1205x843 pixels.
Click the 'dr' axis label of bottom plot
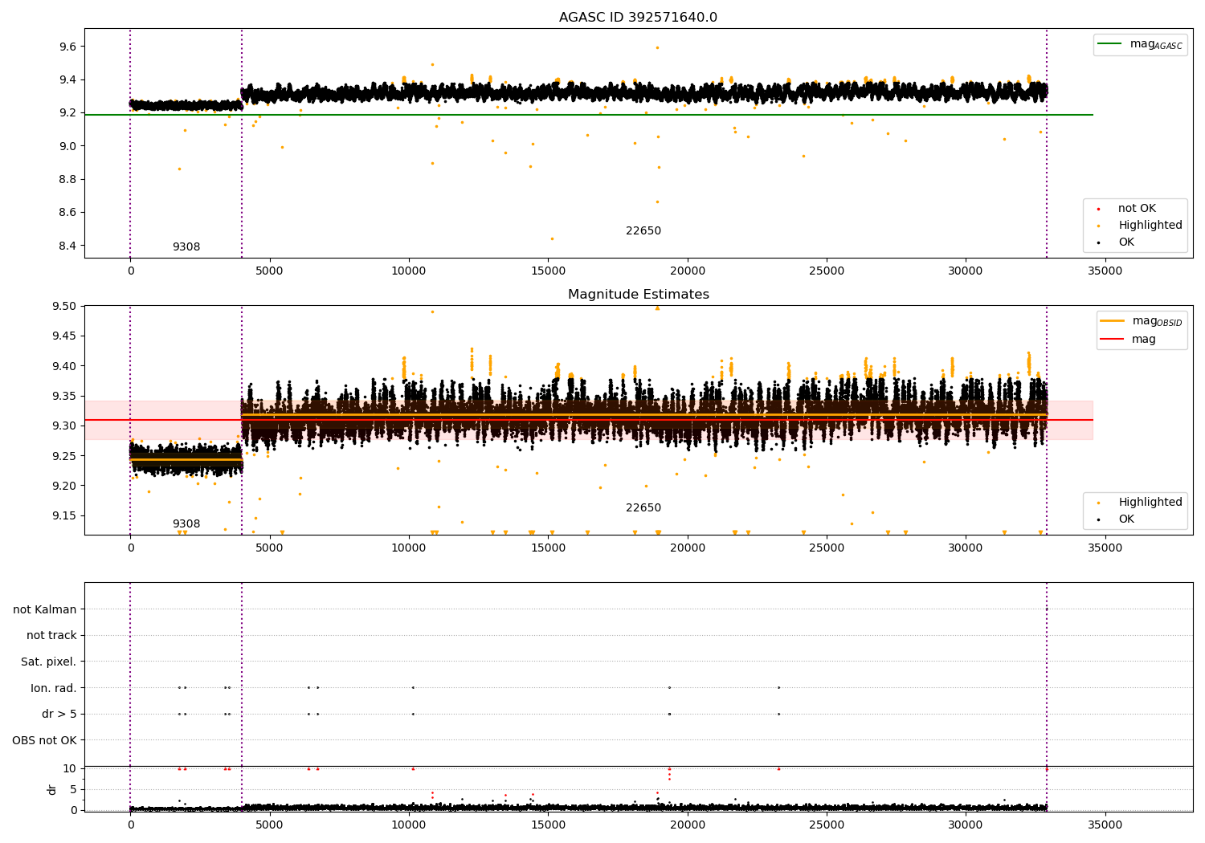pyautogui.click(x=52, y=789)
